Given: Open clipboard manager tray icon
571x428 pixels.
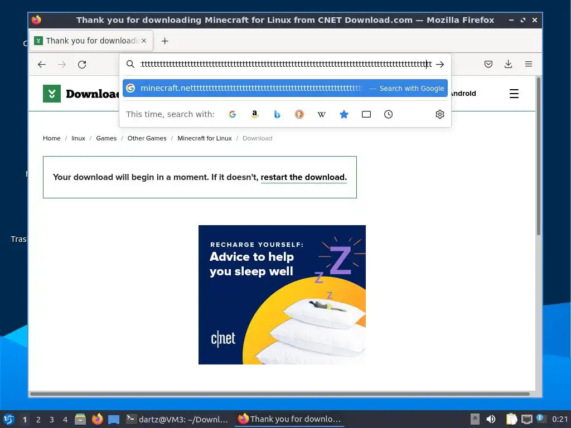Looking at the screenshot, I should 512,419.
